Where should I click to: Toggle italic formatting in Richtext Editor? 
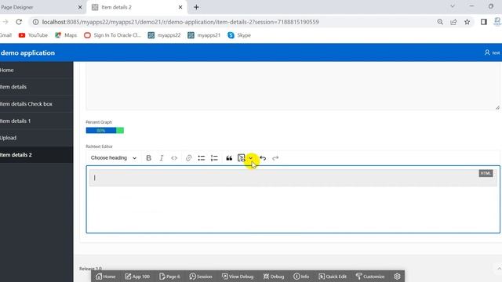click(x=162, y=158)
